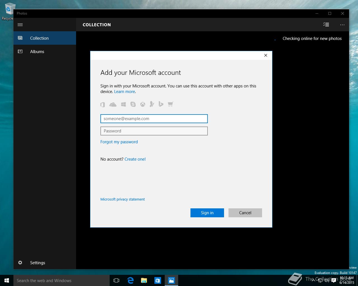
Task: Focus the Password input field
Action: (x=154, y=131)
